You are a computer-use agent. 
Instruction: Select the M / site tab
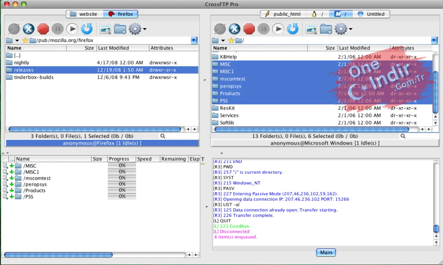(x=340, y=14)
